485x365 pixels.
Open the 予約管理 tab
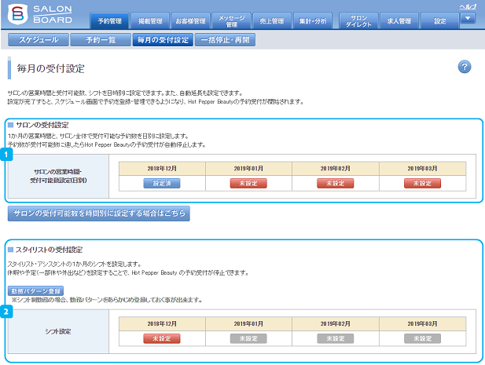(x=109, y=20)
